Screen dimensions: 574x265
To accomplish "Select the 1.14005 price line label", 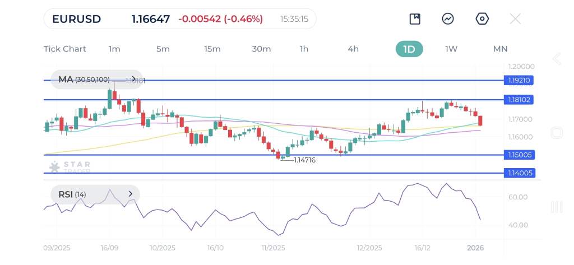I will (520, 173).
